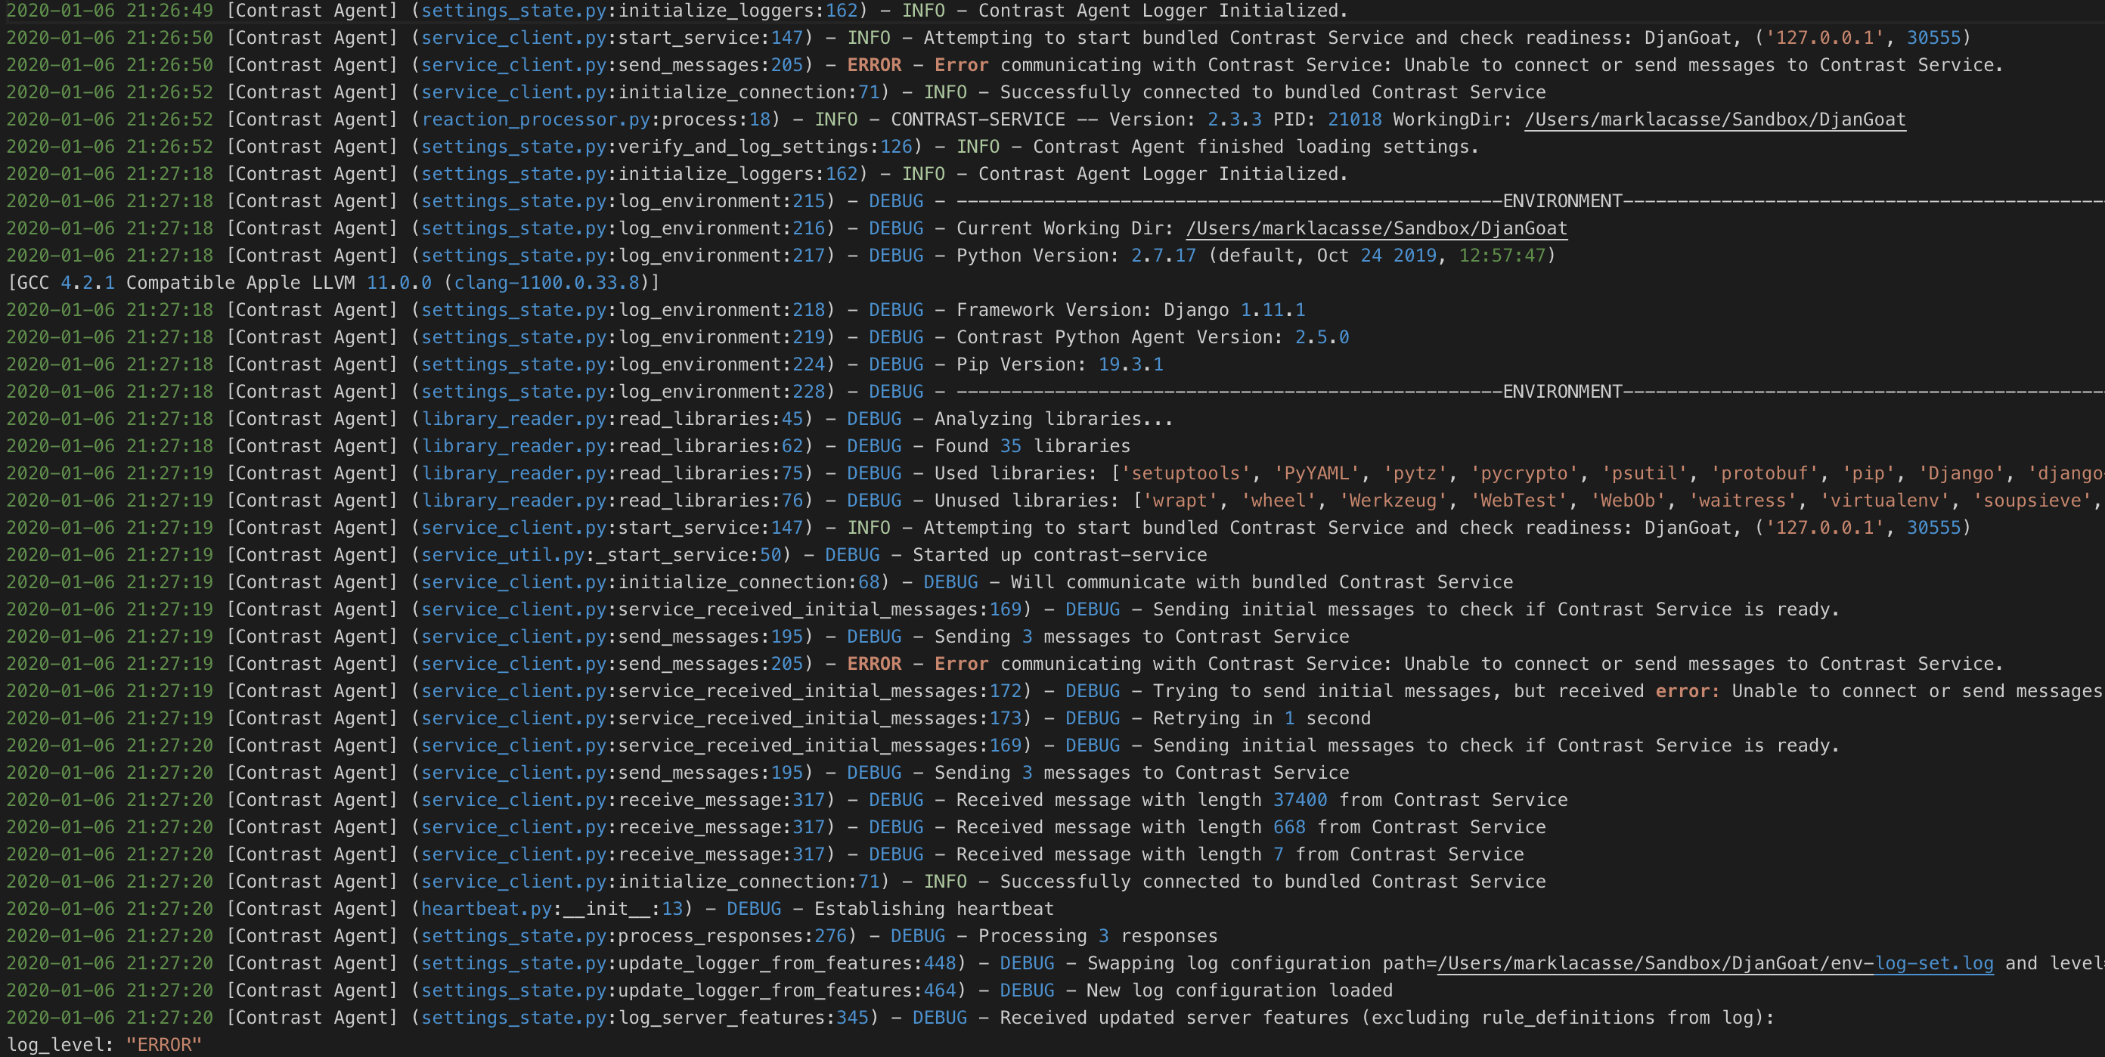
Task: Click the 'Processing 3 responses' message
Action: click(1099, 936)
